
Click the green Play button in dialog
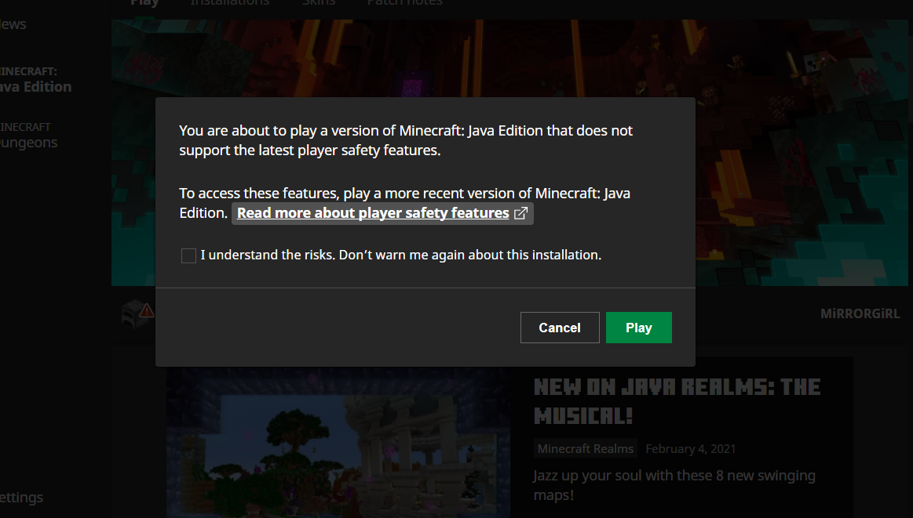click(639, 328)
